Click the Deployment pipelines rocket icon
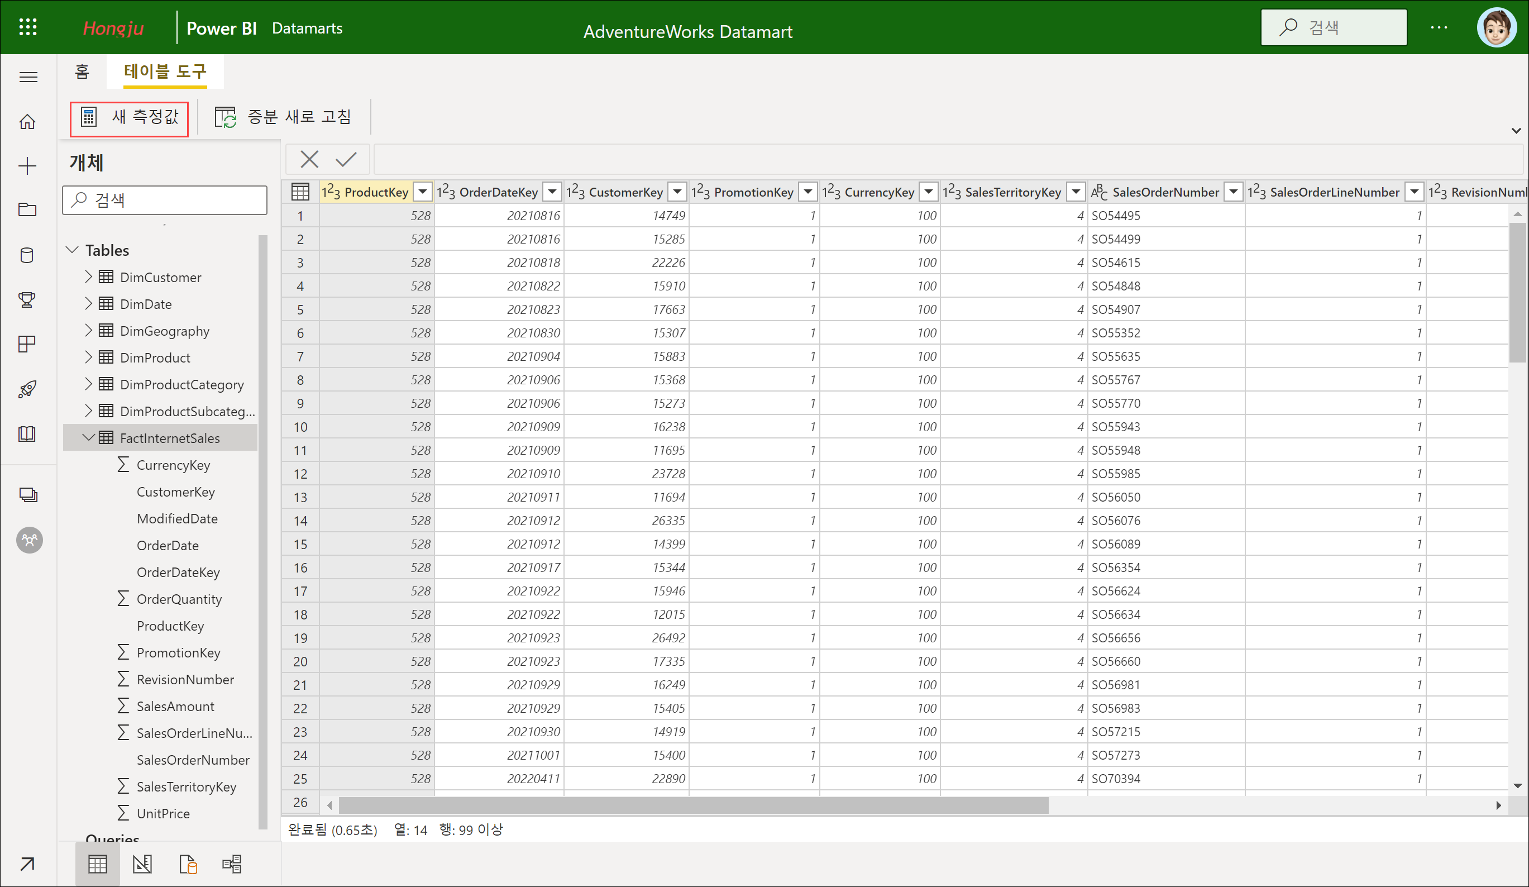This screenshot has height=887, width=1529. 27,389
